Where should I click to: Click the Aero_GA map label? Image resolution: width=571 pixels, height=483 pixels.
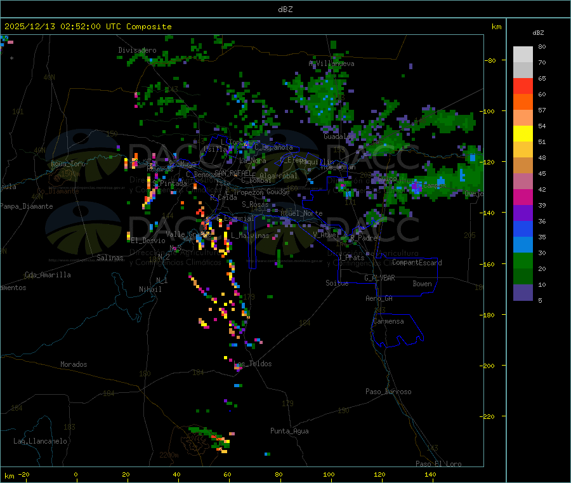[379, 298]
